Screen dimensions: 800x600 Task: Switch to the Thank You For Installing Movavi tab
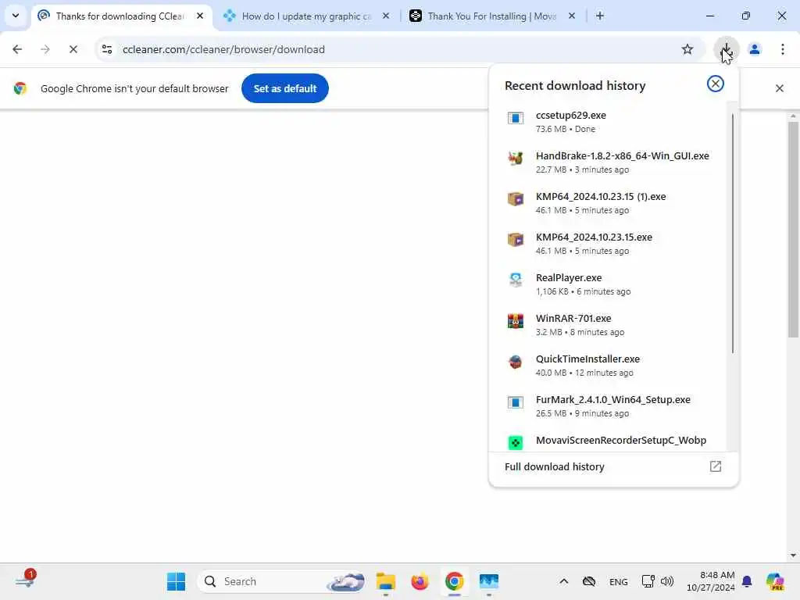[x=492, y=16]
